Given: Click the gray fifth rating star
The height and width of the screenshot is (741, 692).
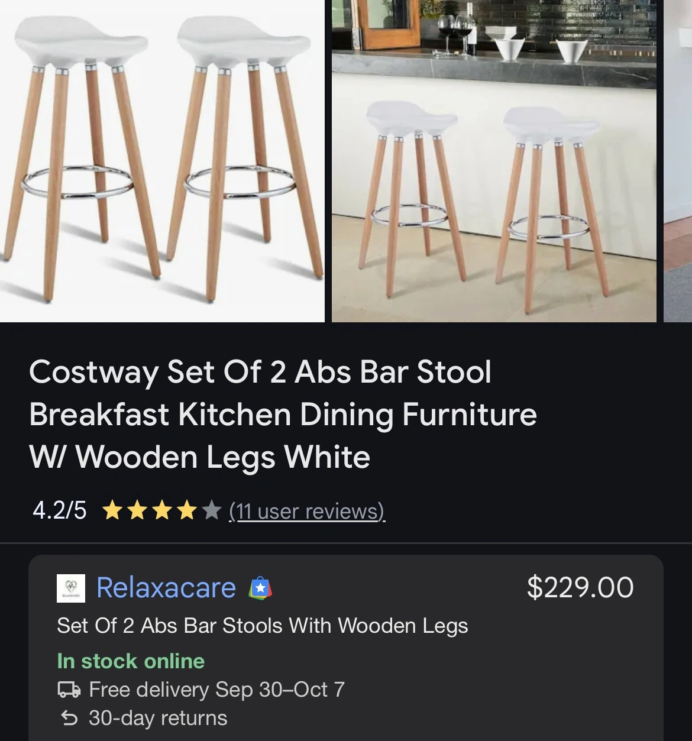Looking at the screenshot, I should tap(212, 510).
